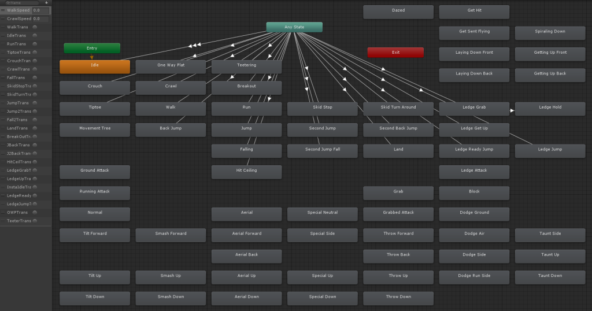Click the WalkSpeed parameter drag handle

click(x=3, y=10)
